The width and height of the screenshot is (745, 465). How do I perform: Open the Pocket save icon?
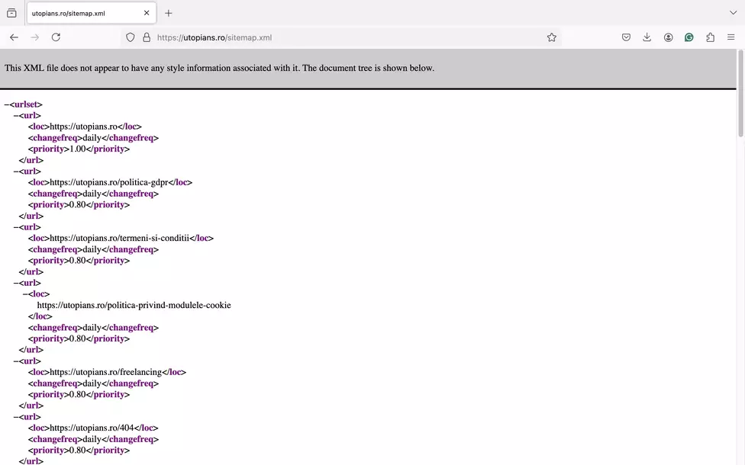(x=626, y=37)
